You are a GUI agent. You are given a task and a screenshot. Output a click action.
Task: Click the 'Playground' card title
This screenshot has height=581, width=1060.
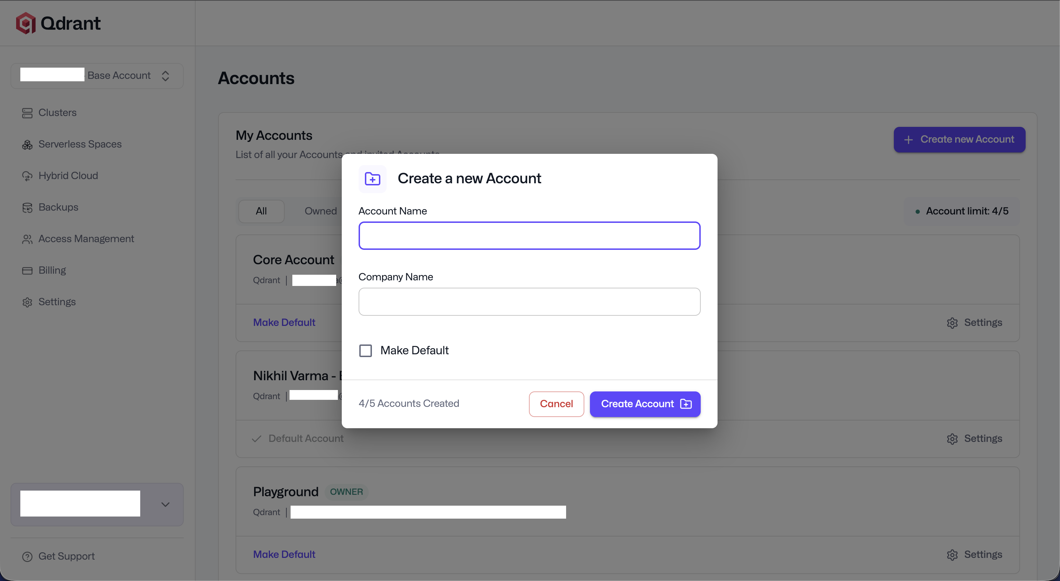[x=286, y=492]
